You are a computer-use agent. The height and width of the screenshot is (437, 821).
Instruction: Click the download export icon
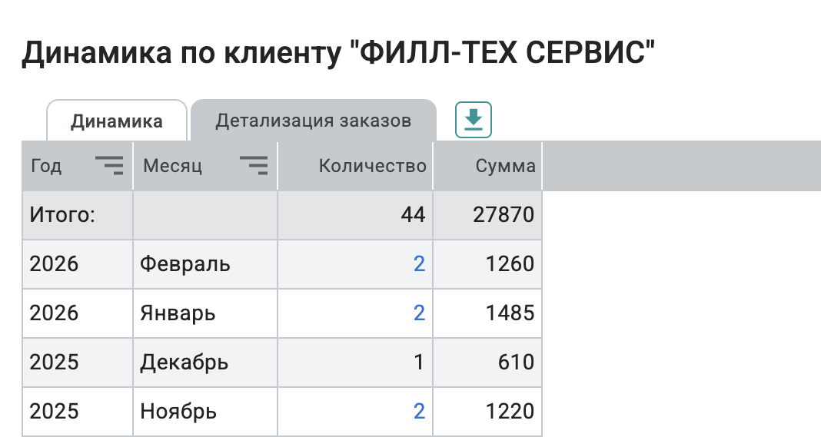pos(474,120)
